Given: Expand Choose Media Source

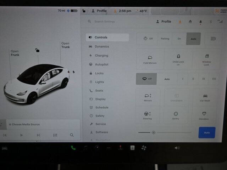Looking at the screenshot, I should 43,124.
